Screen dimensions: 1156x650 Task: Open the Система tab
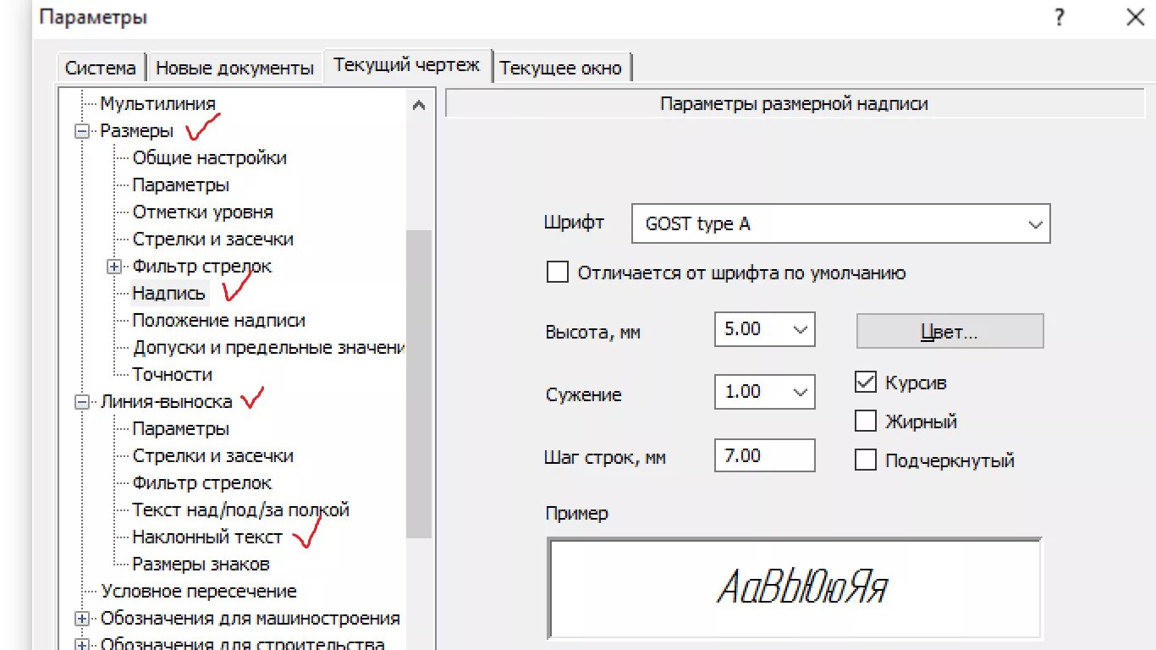point(101,68)
